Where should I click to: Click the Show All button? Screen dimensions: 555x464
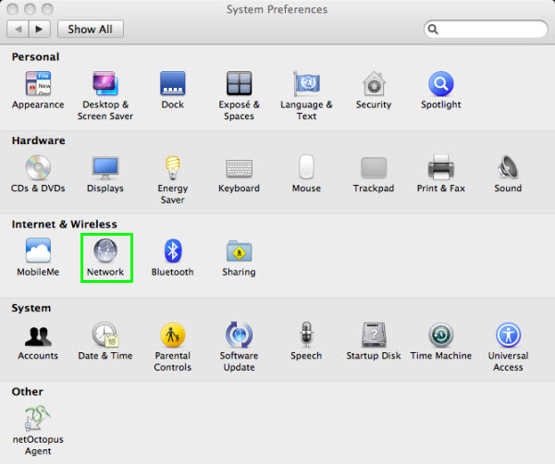point(90,29)
